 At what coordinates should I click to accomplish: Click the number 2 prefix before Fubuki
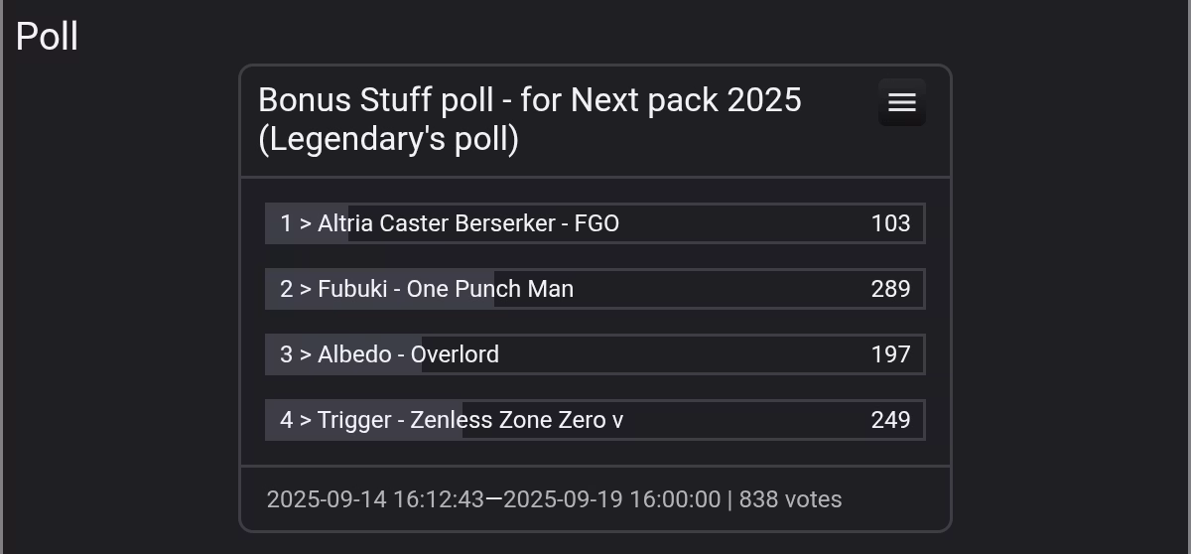286,289
